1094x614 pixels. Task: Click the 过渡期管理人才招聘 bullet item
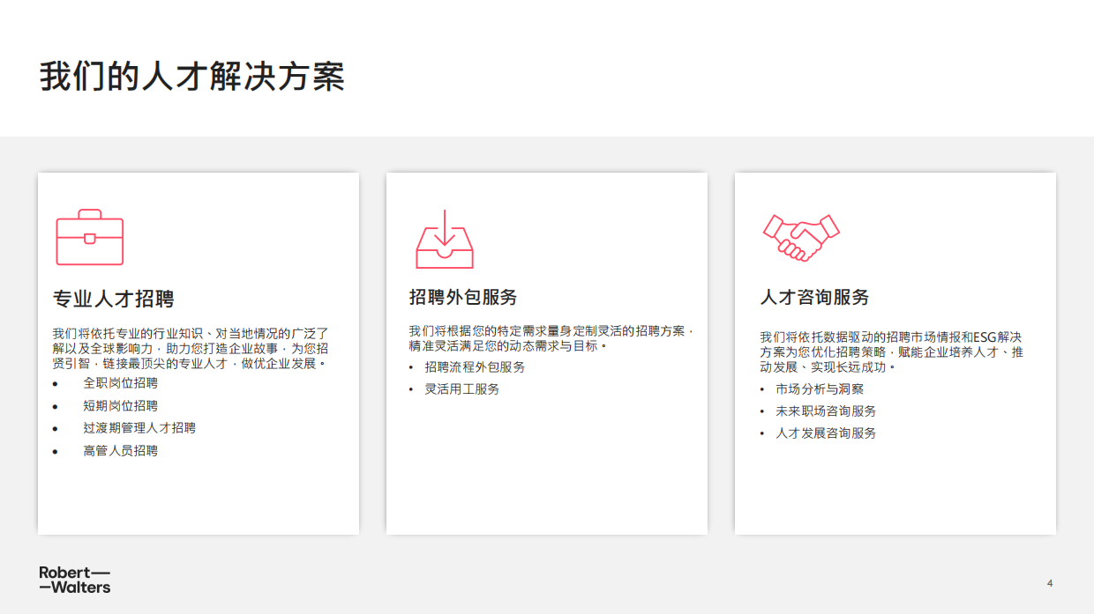(x=139, y=428)
